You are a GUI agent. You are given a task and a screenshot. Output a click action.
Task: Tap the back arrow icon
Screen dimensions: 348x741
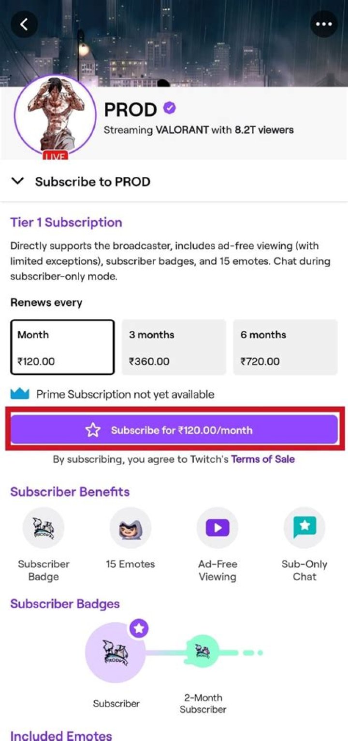tap(24, 24)
